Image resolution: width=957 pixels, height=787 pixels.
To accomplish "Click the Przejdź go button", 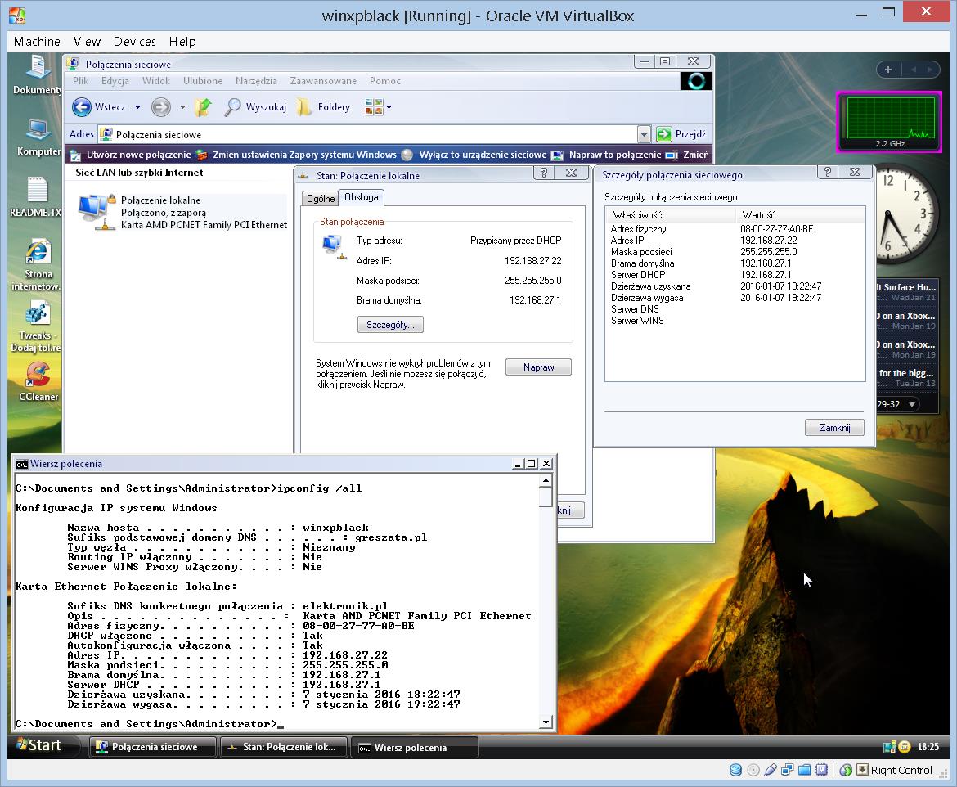I will 681,133.
